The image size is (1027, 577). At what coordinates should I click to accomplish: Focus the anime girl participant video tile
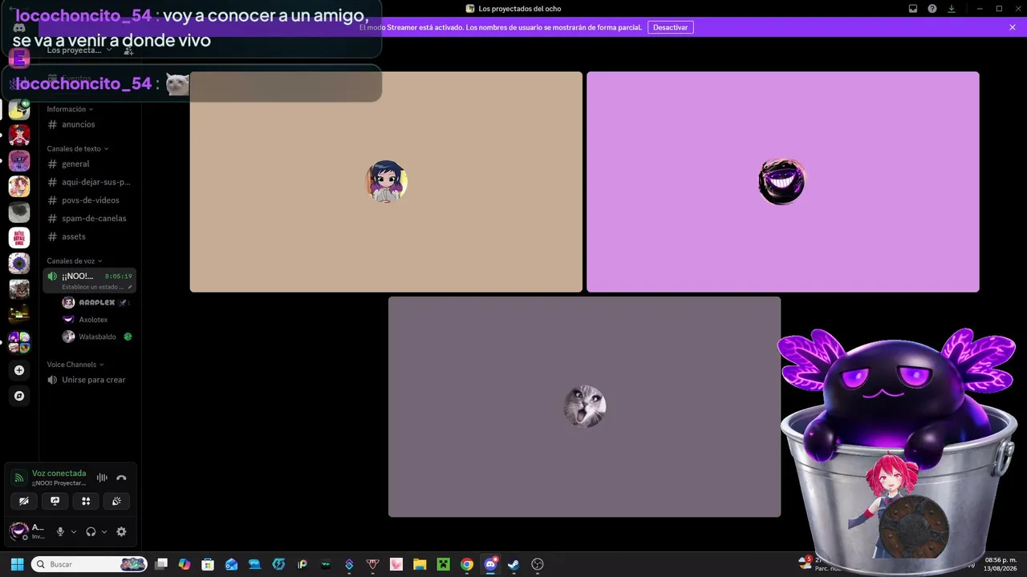coord(386,182)
